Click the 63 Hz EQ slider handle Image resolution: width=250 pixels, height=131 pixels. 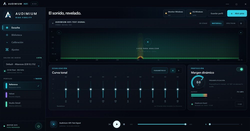coord(78,90)
